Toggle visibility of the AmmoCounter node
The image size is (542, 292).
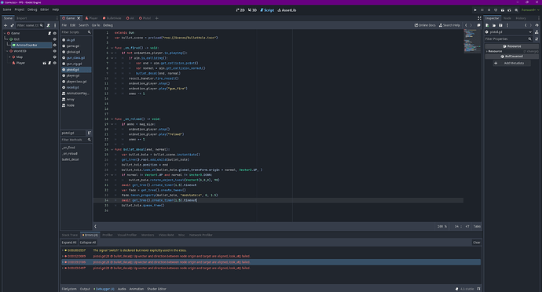coord(55,45)
